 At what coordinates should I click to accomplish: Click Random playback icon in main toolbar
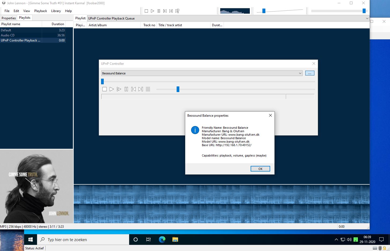(x=177, y=11)
